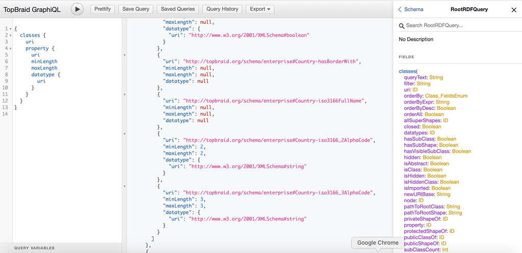The image size is (522, 253).
Task: Click the protectedShapeOf argument in docs
Action: tap(426, 231)
